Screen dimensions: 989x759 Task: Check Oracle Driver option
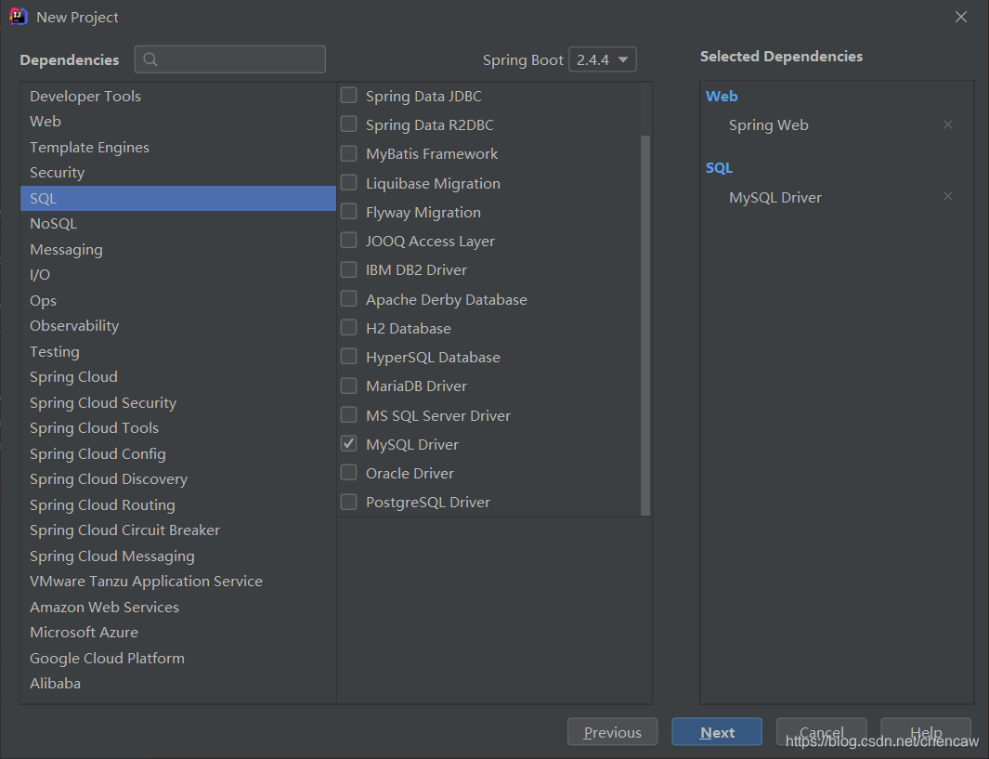[x=349, y=473]
